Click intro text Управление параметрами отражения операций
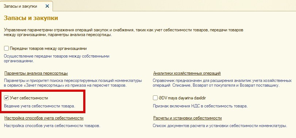The height and width of the screenshot is (138, 296). click(124, 32)
